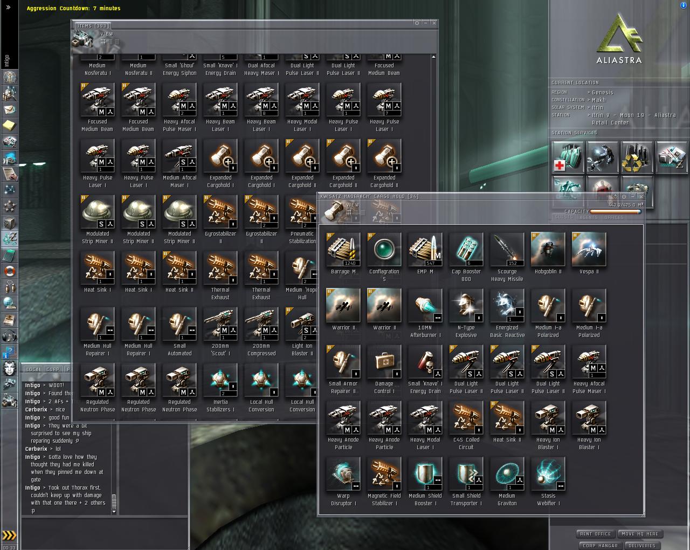Select 200mm 'Scout' I in Items window
This screenshot has width=690, height=550.
(x=220, y=332)
